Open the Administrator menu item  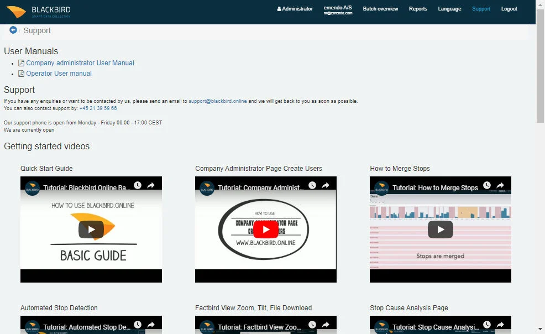point(295,9)
